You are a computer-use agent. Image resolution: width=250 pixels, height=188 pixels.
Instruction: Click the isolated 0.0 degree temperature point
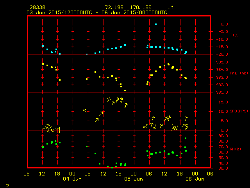tap(156, 24)
